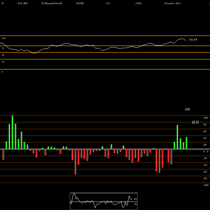This screenshot has height=210, width=210.
Task: Click the MR axis label '100'
Action: click(205, 118)
